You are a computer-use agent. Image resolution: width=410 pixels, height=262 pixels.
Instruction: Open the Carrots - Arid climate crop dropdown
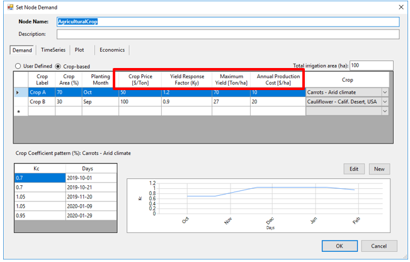pyautogui.click(x=385, y=92)
